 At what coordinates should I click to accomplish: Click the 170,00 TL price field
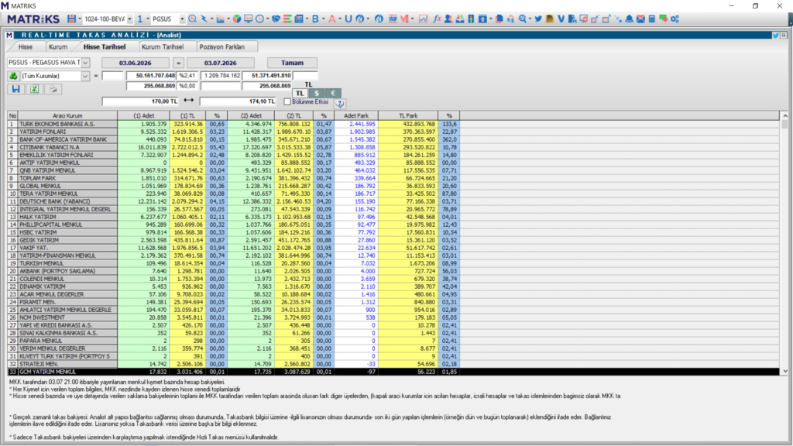tap(141, 101)
